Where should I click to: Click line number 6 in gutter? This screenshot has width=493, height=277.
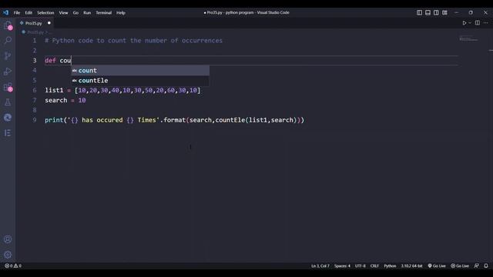[x=34, y=90]
